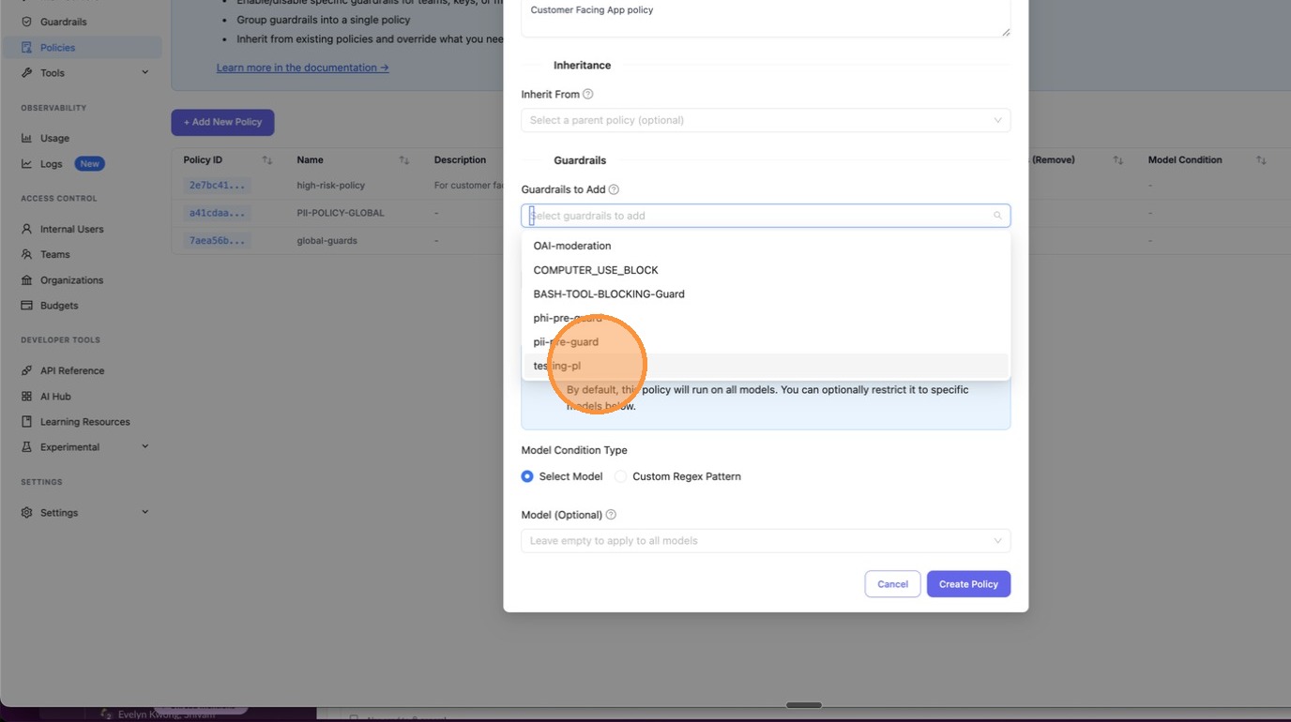Screen dimensions: 1291x722
Task: Click the Learning Resources book icon
Action: tap(26, 421)
